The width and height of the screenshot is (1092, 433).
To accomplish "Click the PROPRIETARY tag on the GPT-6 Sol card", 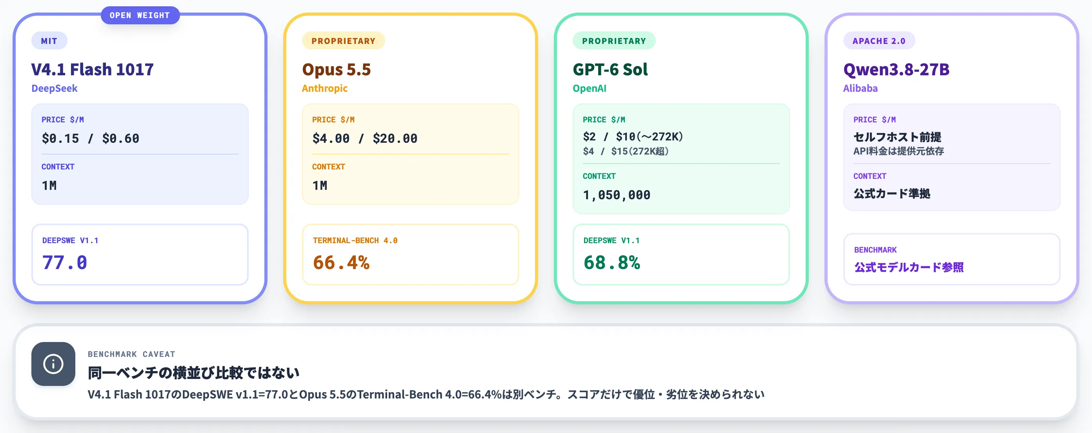I will click(x=614, y=41).
